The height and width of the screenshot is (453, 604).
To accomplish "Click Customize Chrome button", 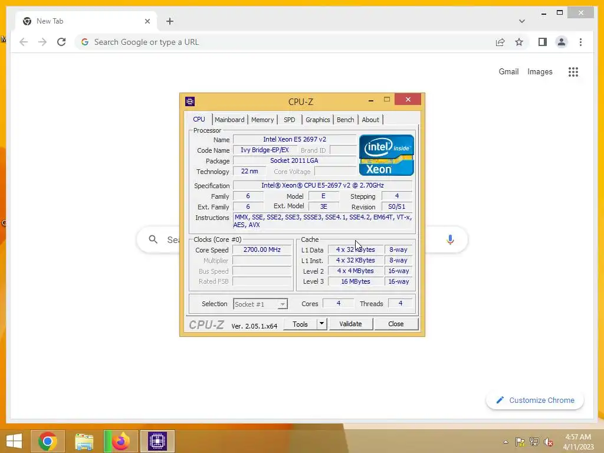I will pyautogui.click(x=535, y=401).
